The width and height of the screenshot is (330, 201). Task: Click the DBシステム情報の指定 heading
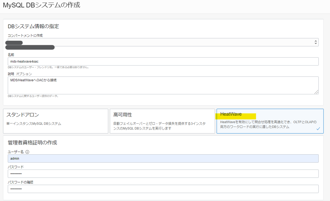pos(33,26)
